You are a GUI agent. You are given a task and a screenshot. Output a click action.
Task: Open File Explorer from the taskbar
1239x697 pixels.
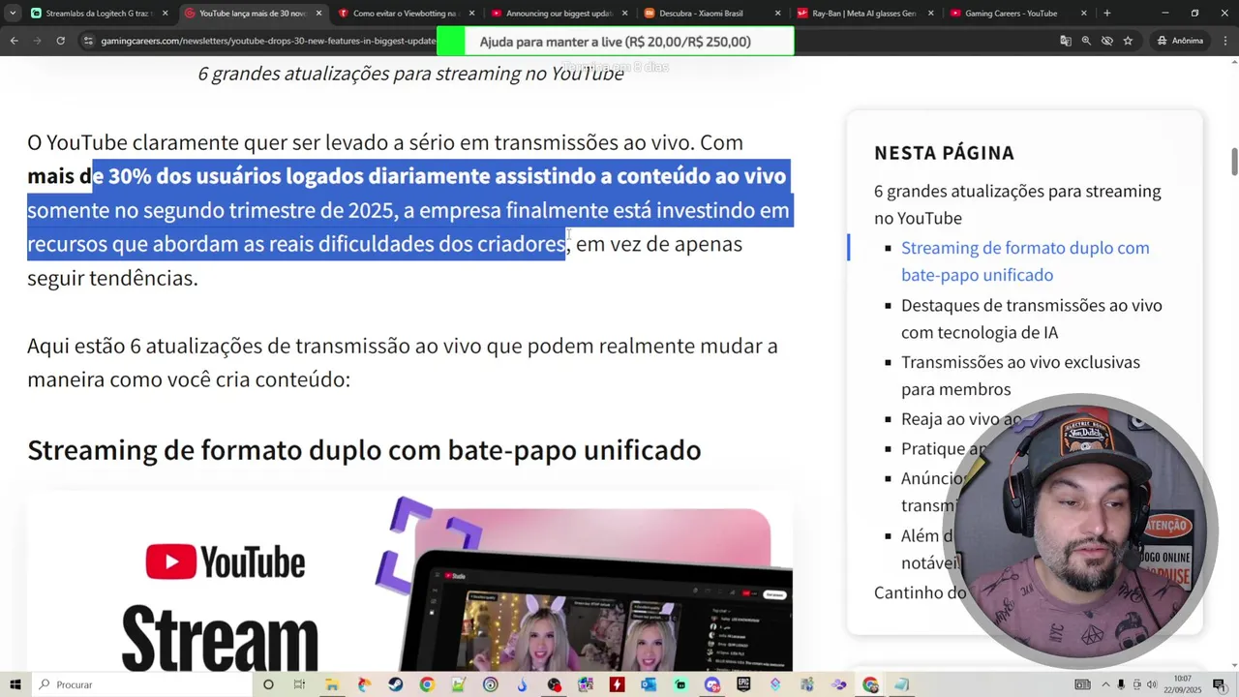[331, 684]
